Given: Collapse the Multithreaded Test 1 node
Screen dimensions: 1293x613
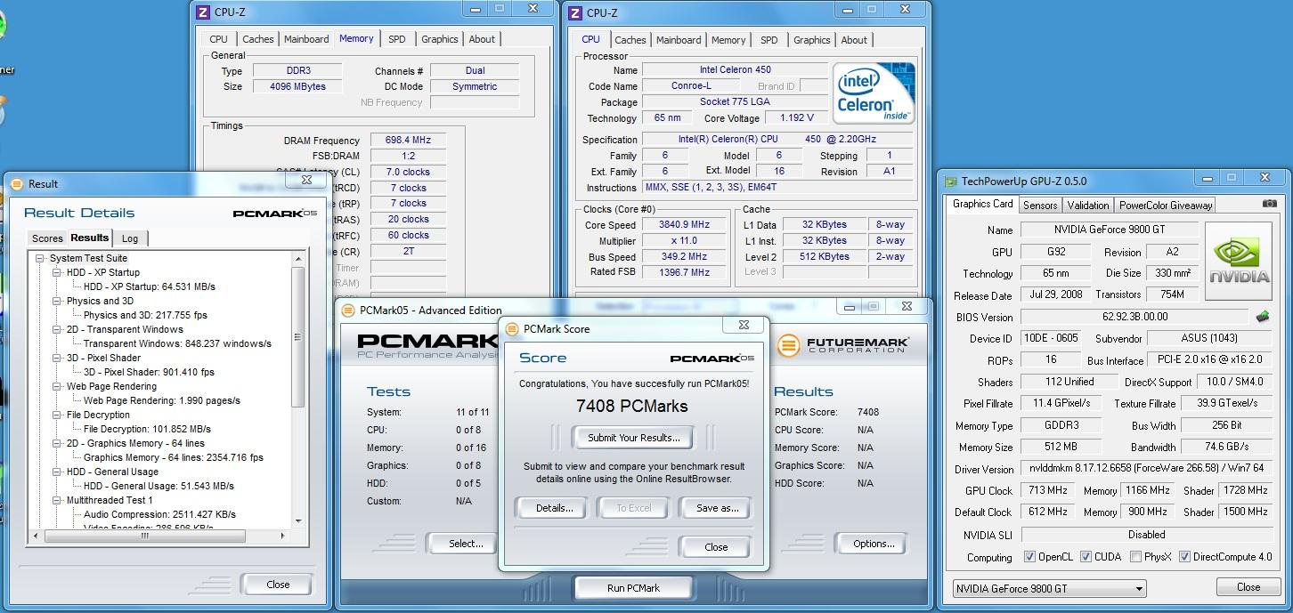Looking at the screenshot, I should 57,500.
